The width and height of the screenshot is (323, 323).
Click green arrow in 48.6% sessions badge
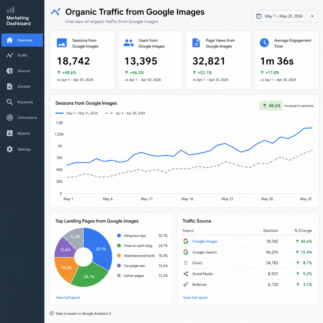coord(265,106)
